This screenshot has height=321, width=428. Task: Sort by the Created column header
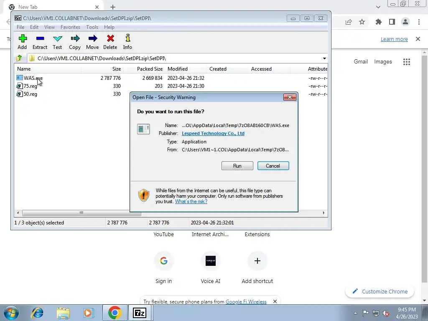[x=227, y=69]
